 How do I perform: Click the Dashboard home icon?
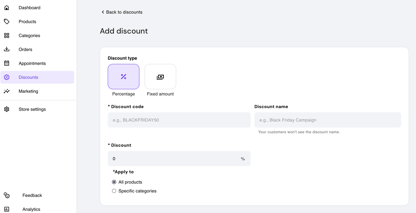tap(7, 7)
